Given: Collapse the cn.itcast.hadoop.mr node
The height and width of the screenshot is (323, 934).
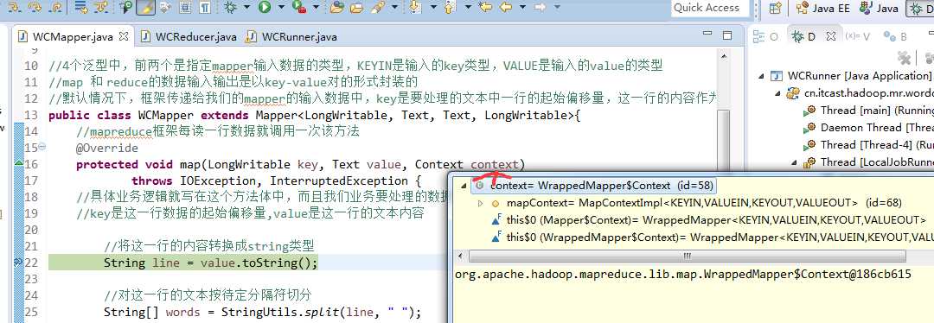Looking at the screenshot, I should coord(777,93).
